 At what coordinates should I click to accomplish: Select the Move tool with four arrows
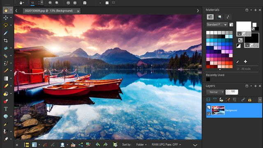(x=6, y=18)
